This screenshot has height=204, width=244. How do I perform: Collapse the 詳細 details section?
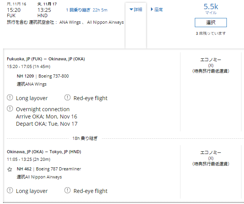[136, 10]
